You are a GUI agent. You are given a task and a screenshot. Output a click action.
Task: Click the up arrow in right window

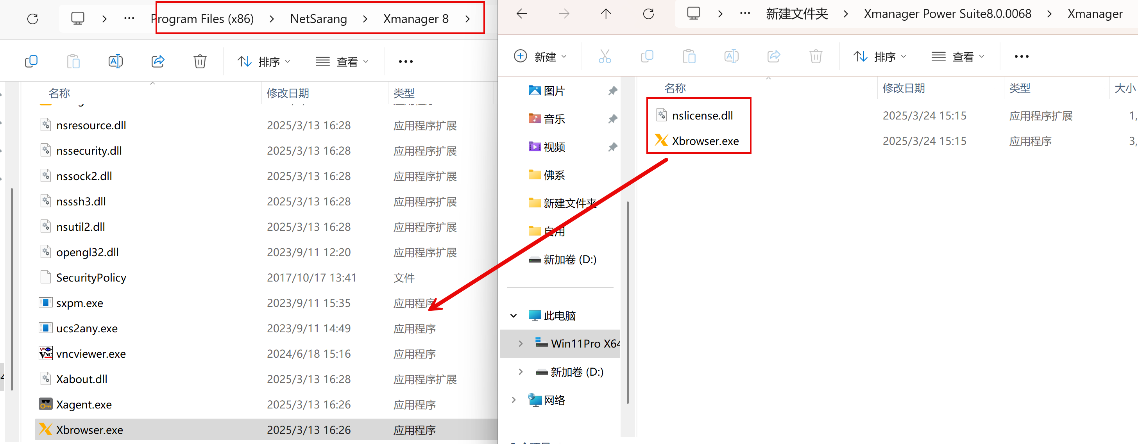(x=606, y=14)
